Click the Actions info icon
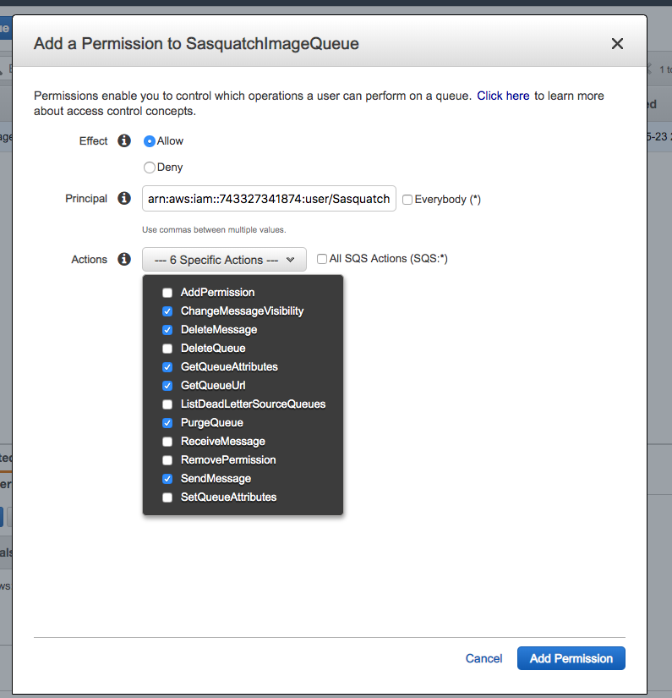 tap(124, 259)
